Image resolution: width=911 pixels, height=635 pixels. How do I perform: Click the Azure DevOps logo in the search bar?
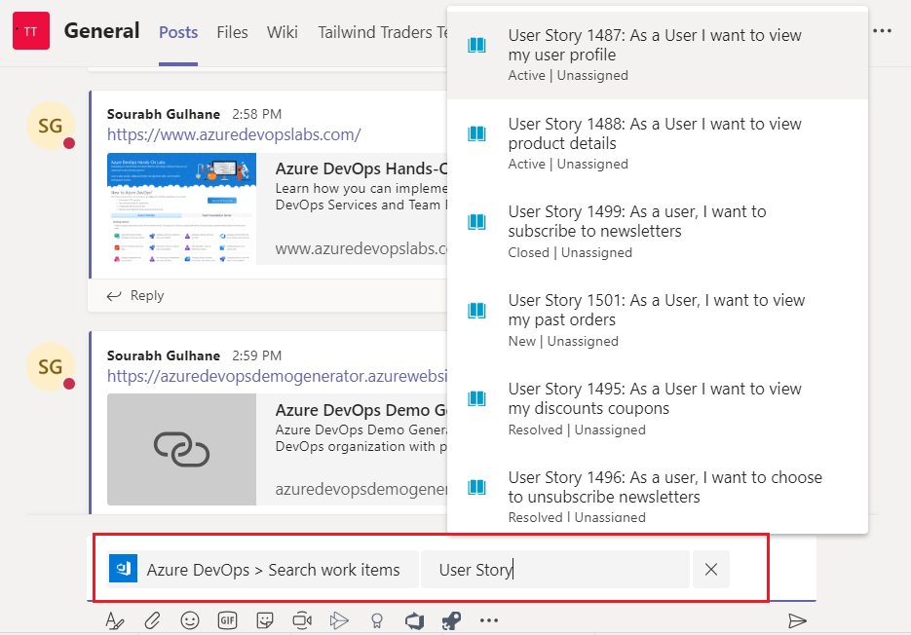(123, 568)
